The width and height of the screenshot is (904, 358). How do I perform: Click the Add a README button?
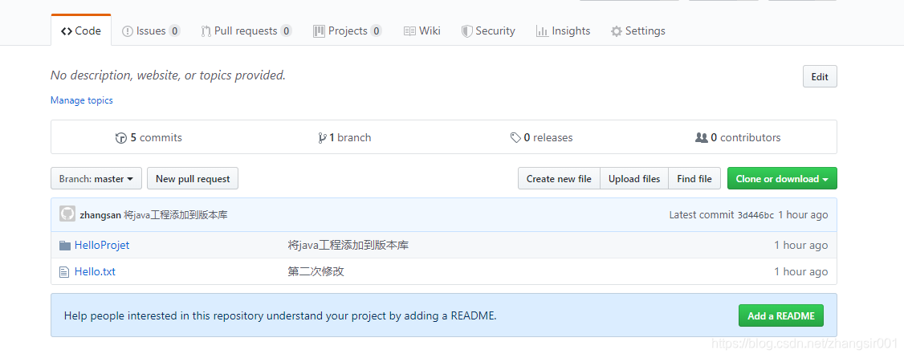click(780, 316)
